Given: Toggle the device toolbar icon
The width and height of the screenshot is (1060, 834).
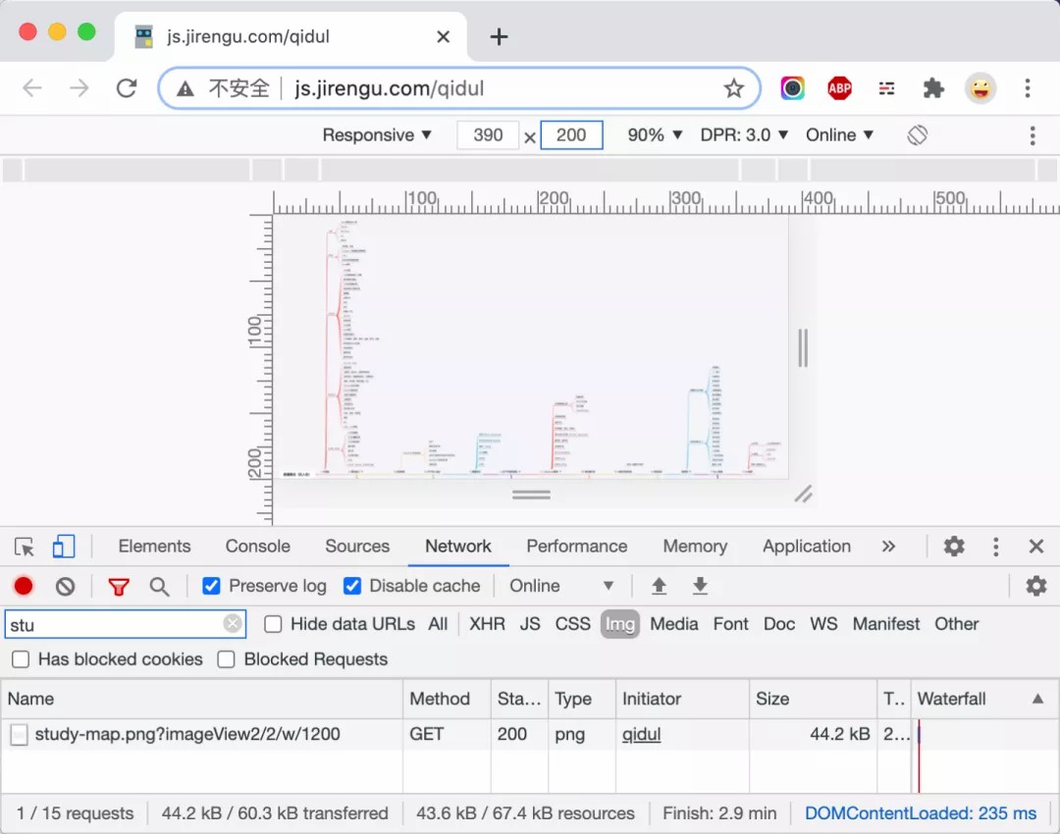Looking at the screenshot, I should [x=64, y=547].
